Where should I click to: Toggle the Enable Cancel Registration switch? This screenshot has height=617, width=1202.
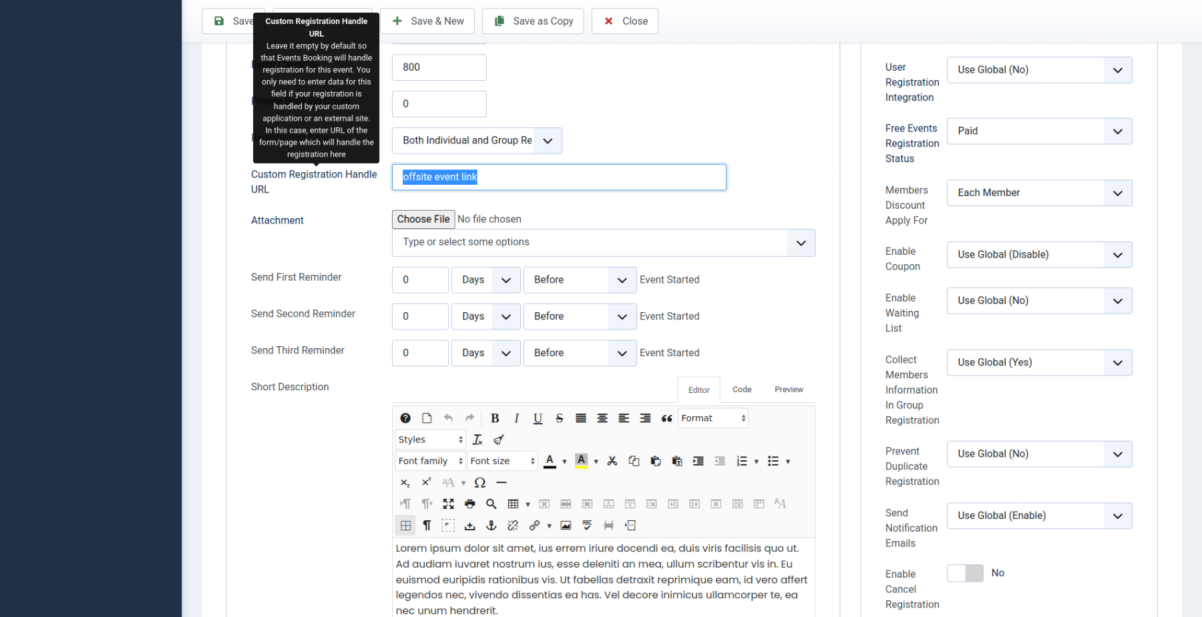pos(965,573)
